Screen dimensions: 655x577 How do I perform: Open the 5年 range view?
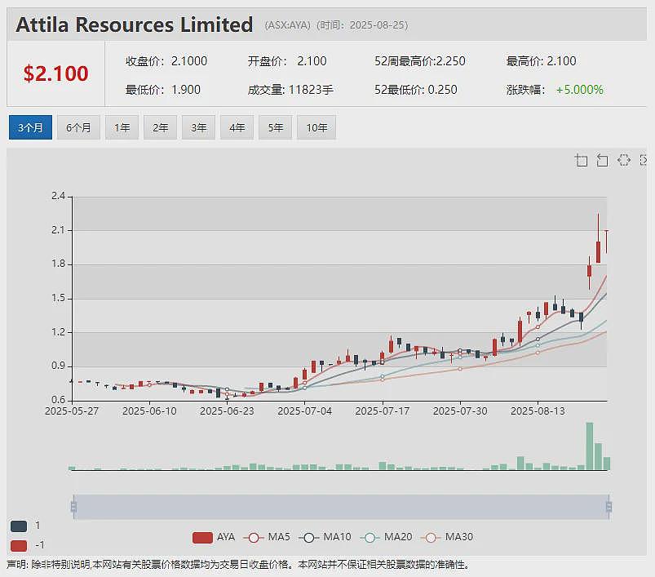(276, 127)
